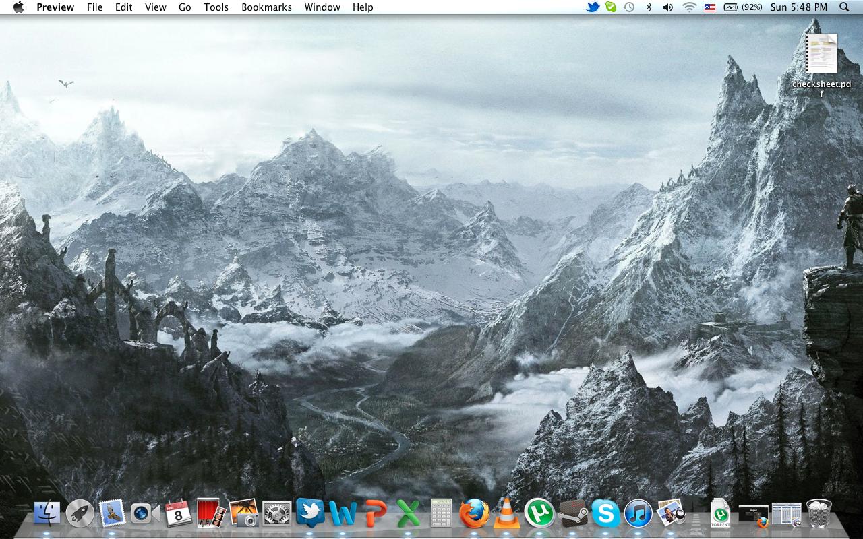Open the Bookmarks menu
The height and width of the screenshot is (539, 863).
266,7
